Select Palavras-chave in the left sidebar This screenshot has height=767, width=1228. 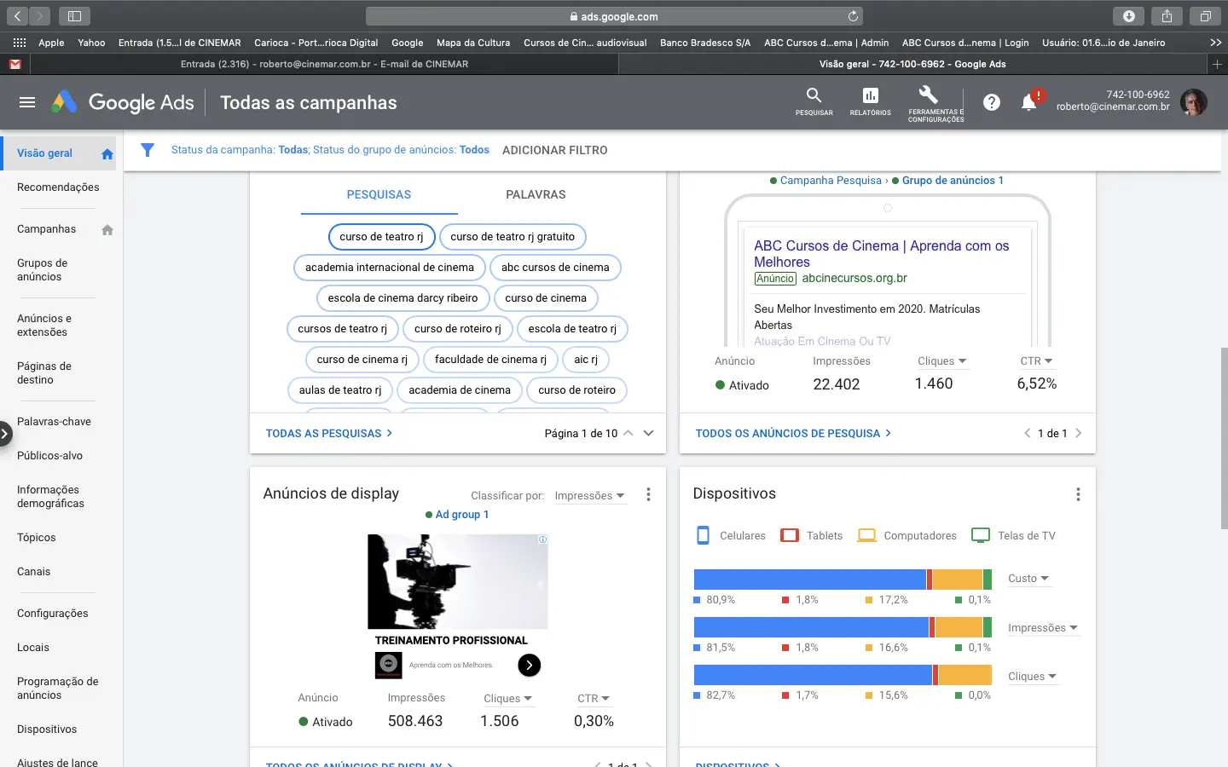point(54,422)
